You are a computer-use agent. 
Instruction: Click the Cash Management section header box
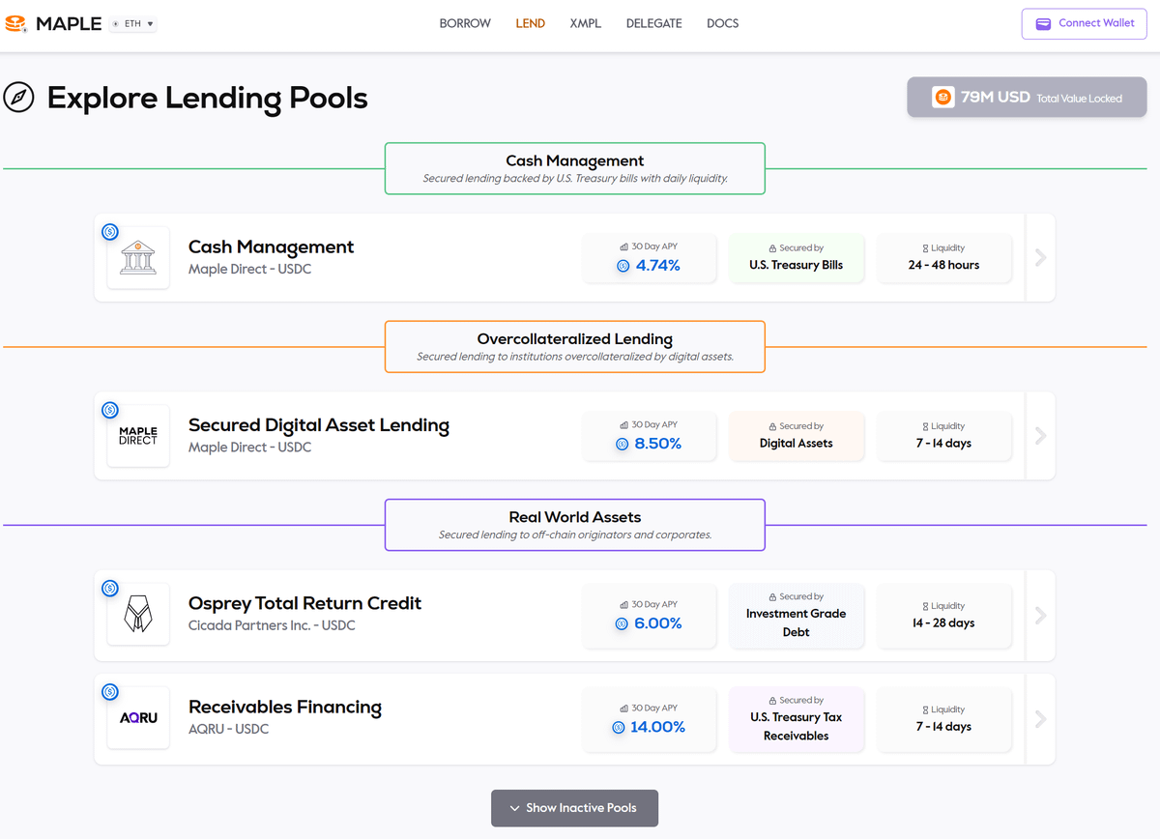[575, 169]
